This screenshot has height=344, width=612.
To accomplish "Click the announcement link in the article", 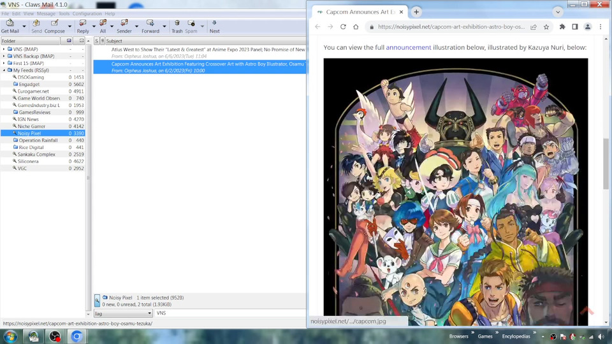I will click(408, 47).
